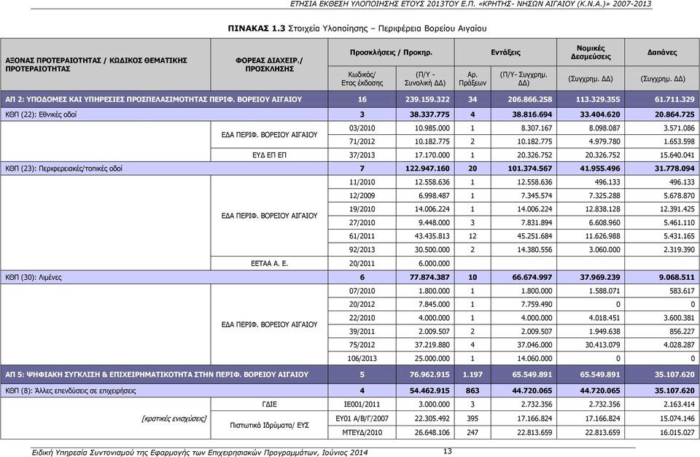Select the total 54.462.915
The image size is (700, 457).
[429, 391]
